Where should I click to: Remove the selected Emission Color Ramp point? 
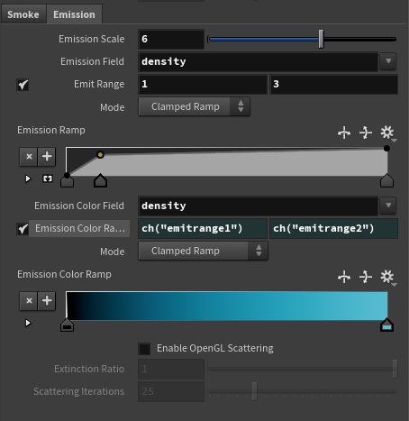point(29,301)
